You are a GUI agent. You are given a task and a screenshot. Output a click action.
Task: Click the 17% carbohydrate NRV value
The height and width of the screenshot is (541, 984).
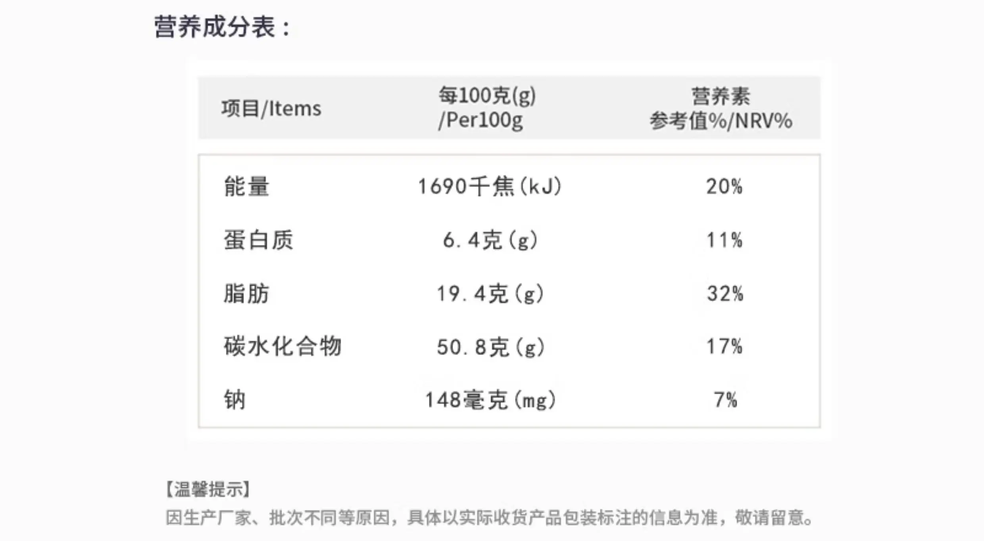tap(724, 346)
